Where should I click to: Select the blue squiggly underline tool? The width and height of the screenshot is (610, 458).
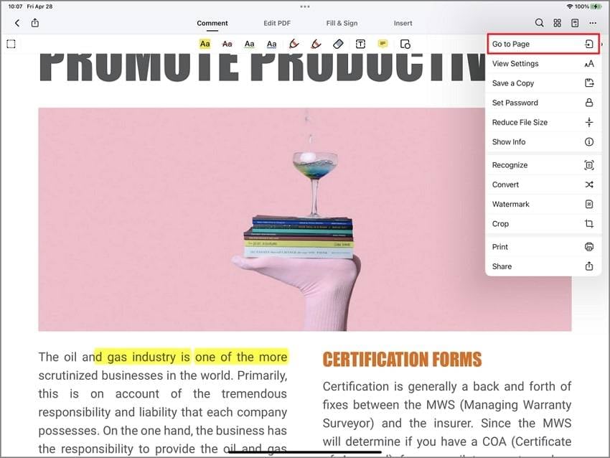coord(271,44)
